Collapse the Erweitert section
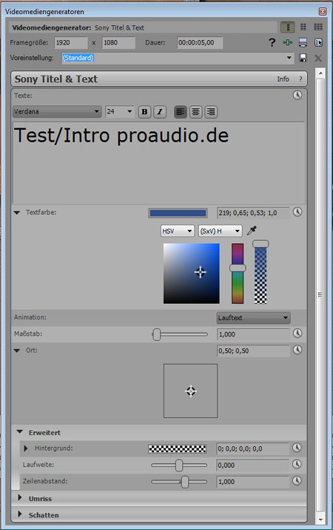Screen dimensions: 333x530 point(20,432)
